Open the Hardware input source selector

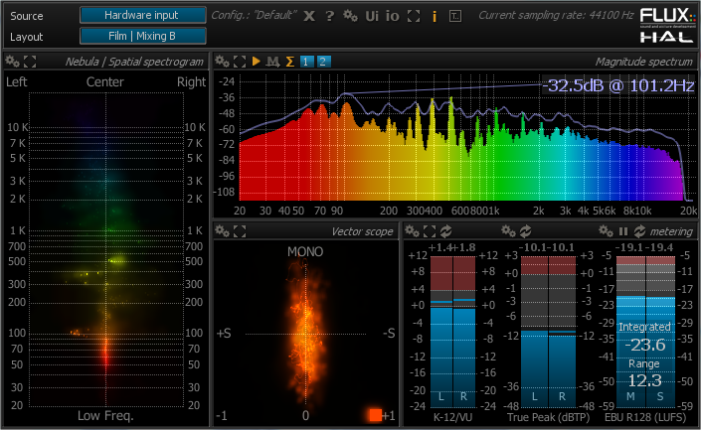click(142, 15)
